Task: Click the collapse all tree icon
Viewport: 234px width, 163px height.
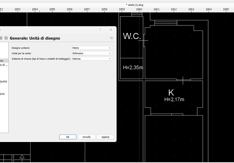Action: click(x=6, y=38)
